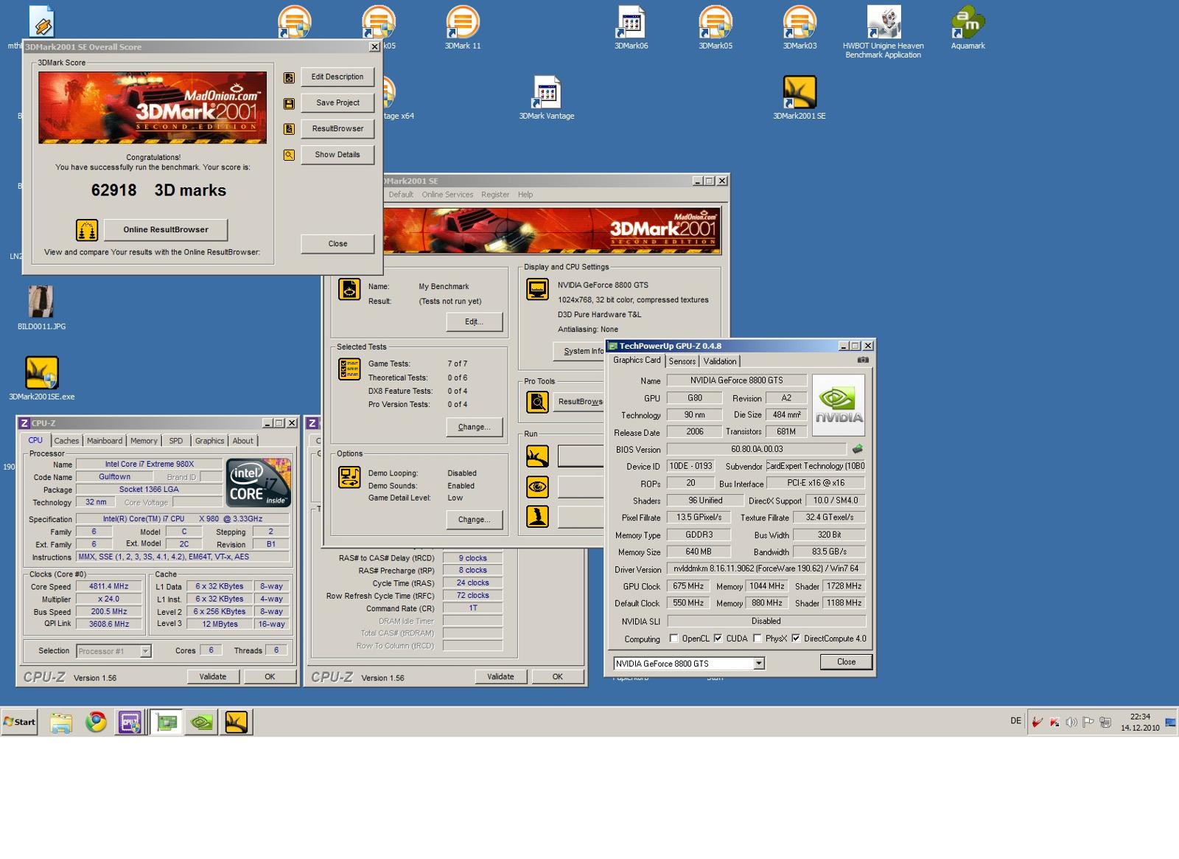The width and height of the screenshot is (1179, 859).
Task: Click the volume icon in system tray
Action: pyautogui.click(x=1071, y=722)
